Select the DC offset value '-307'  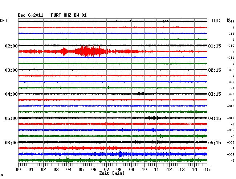point(231,82)
